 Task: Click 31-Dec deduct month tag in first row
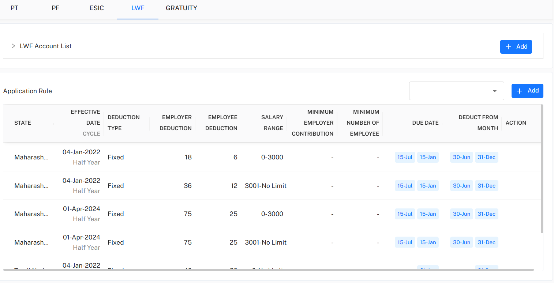coord(486,157)
